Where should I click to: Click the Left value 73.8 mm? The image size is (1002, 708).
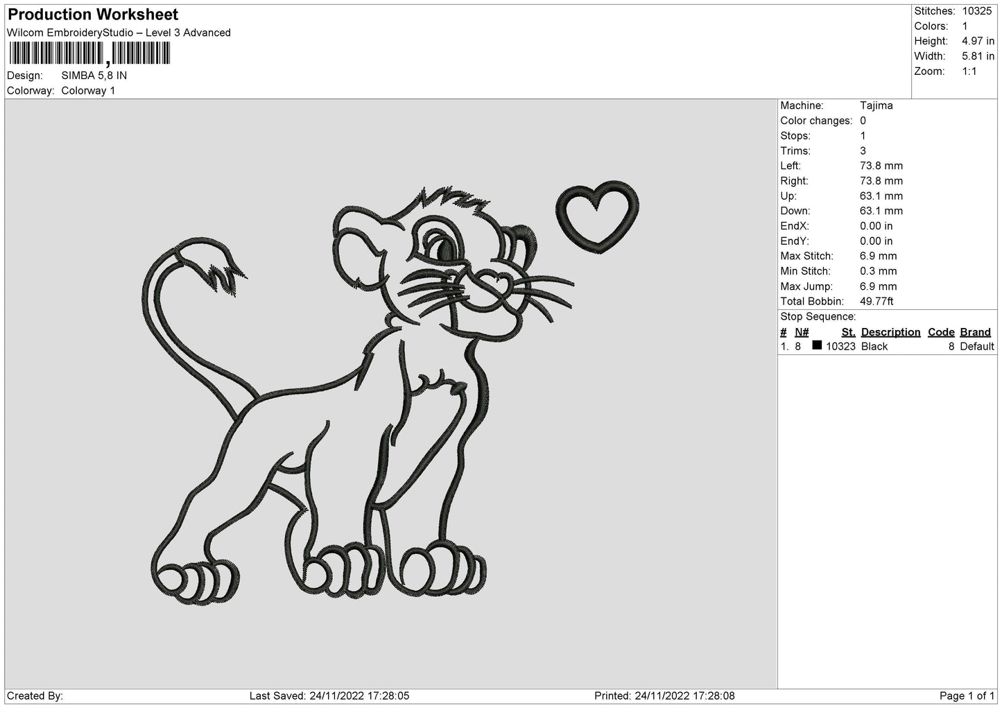click(881, 166)
